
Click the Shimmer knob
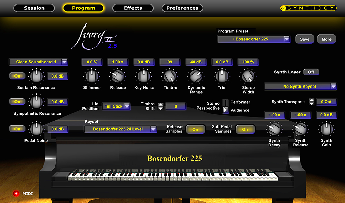pos(92,76)
